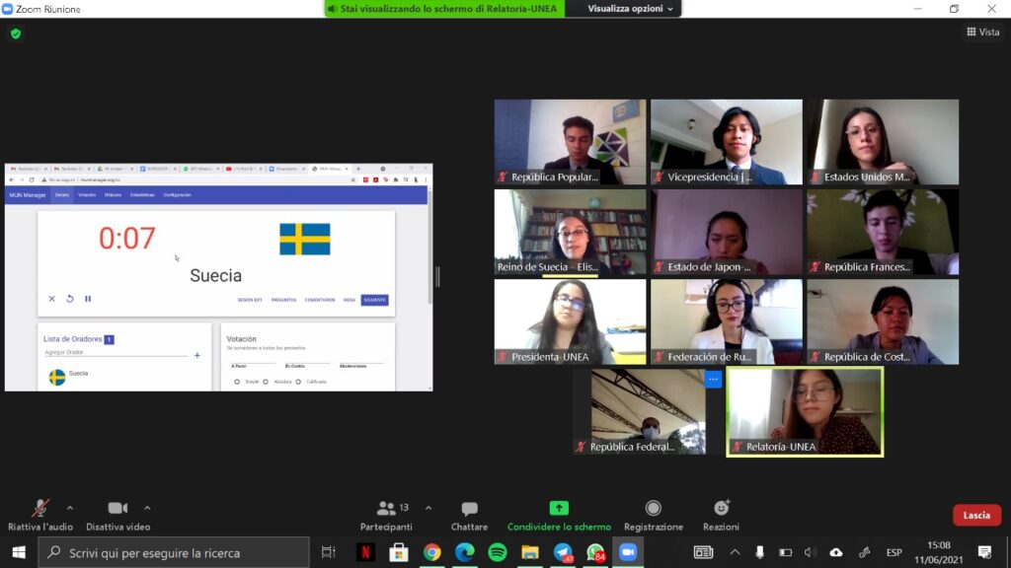
Task: Click the green encryption shield icon
Action: click(15, 34)
